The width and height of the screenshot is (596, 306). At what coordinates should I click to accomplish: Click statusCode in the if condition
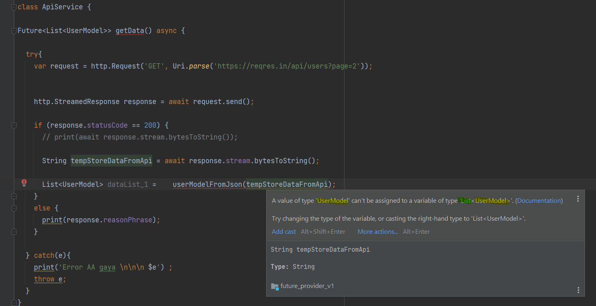(x=107, y=125)
